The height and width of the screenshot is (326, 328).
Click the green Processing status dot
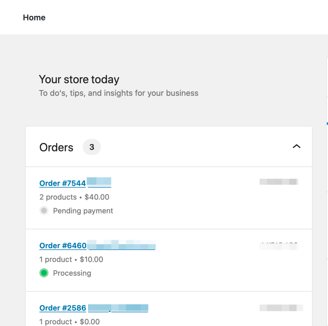point(44,273)
